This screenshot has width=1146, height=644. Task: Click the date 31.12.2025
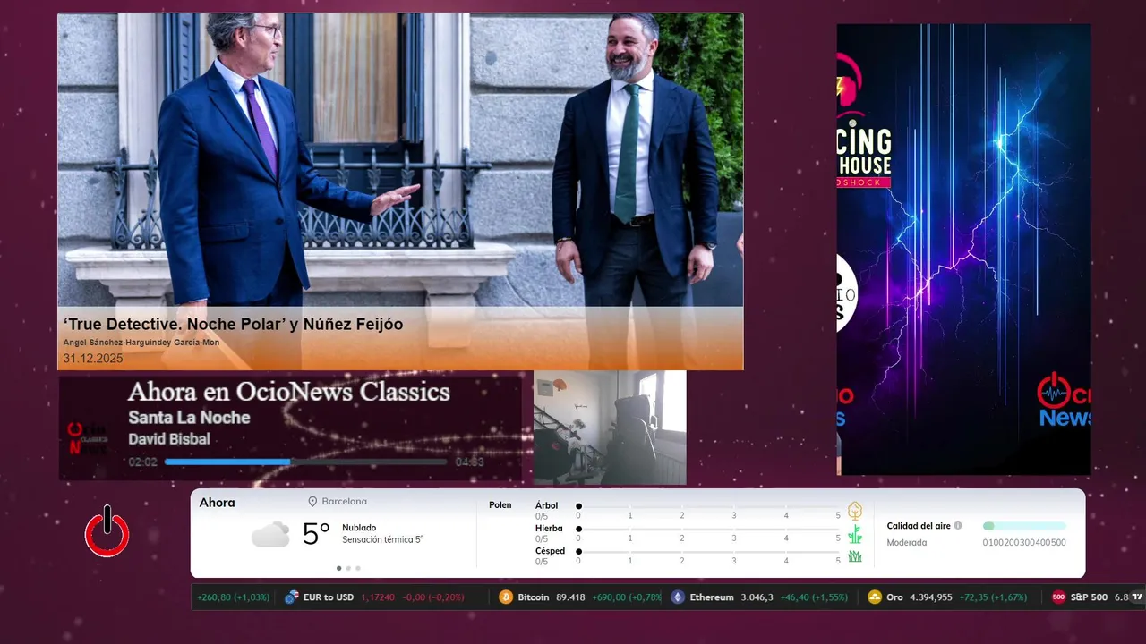click(93, 359)
